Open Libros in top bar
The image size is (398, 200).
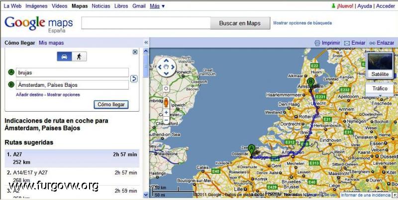121,6
